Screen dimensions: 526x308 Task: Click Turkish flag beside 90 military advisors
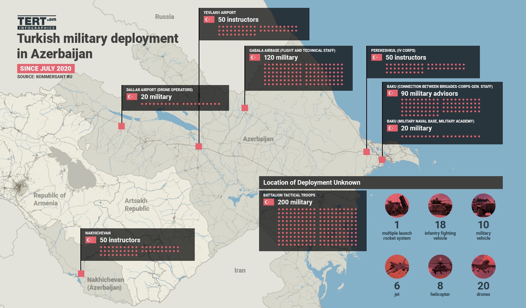(392, 93)
